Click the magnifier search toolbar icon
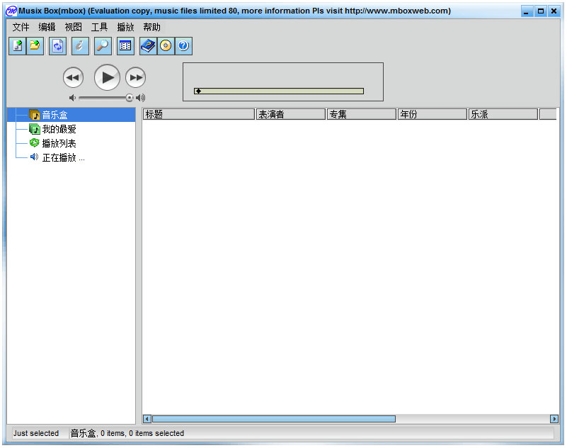The width and height of the screenshot is (567, 448). 103,46
